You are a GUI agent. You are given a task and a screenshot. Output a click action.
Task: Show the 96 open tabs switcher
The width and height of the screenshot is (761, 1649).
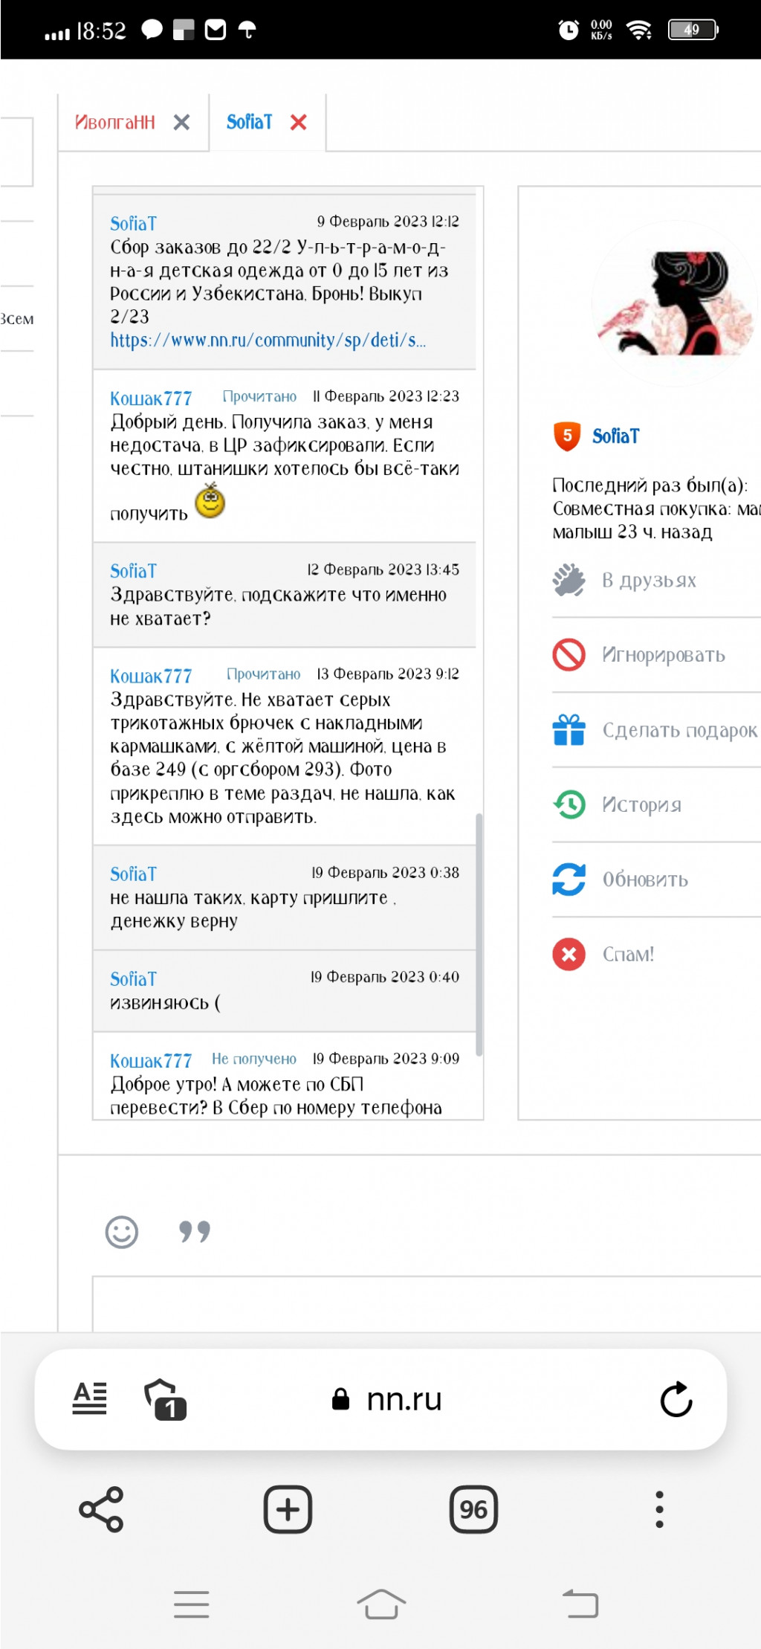473,1509
